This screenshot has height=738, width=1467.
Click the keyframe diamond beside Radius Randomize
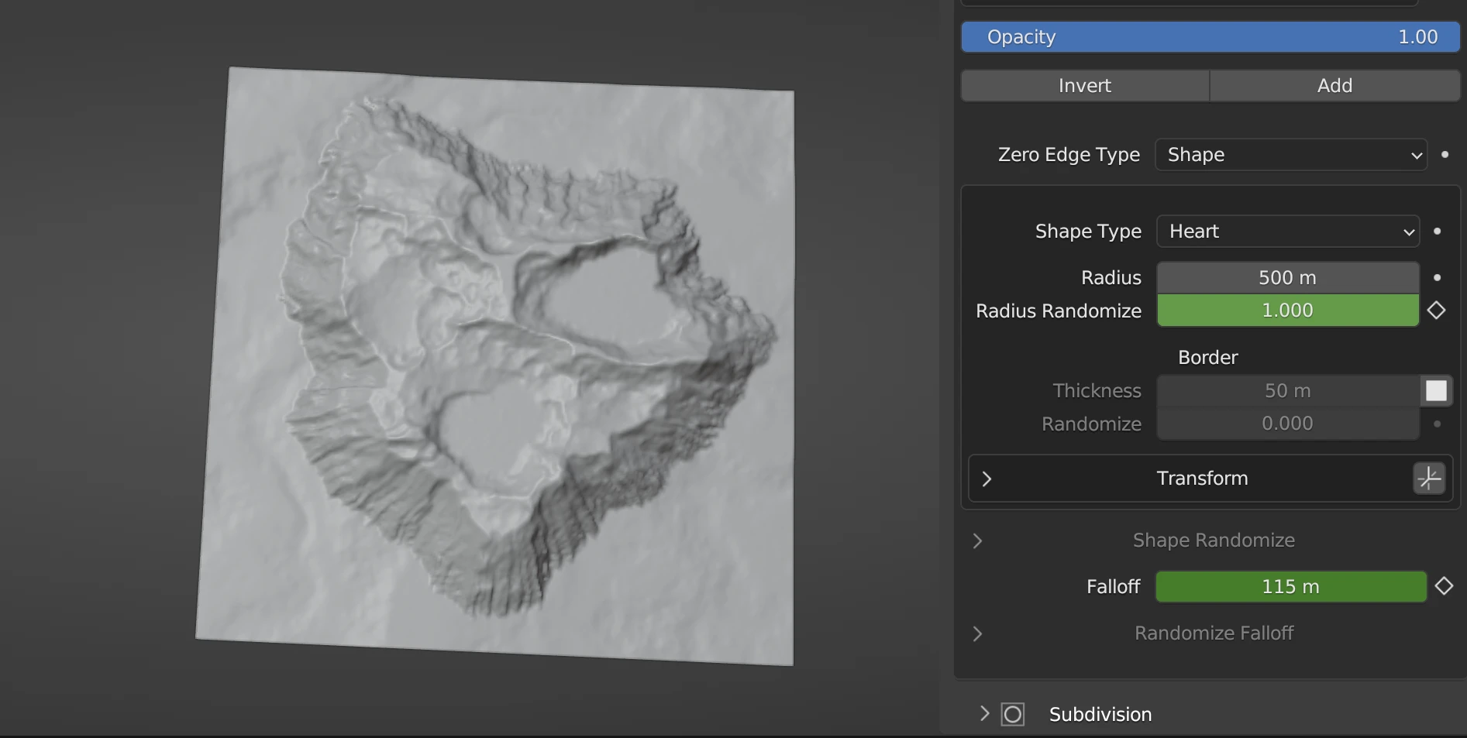pyautogui.click(x=1436, y=311)
